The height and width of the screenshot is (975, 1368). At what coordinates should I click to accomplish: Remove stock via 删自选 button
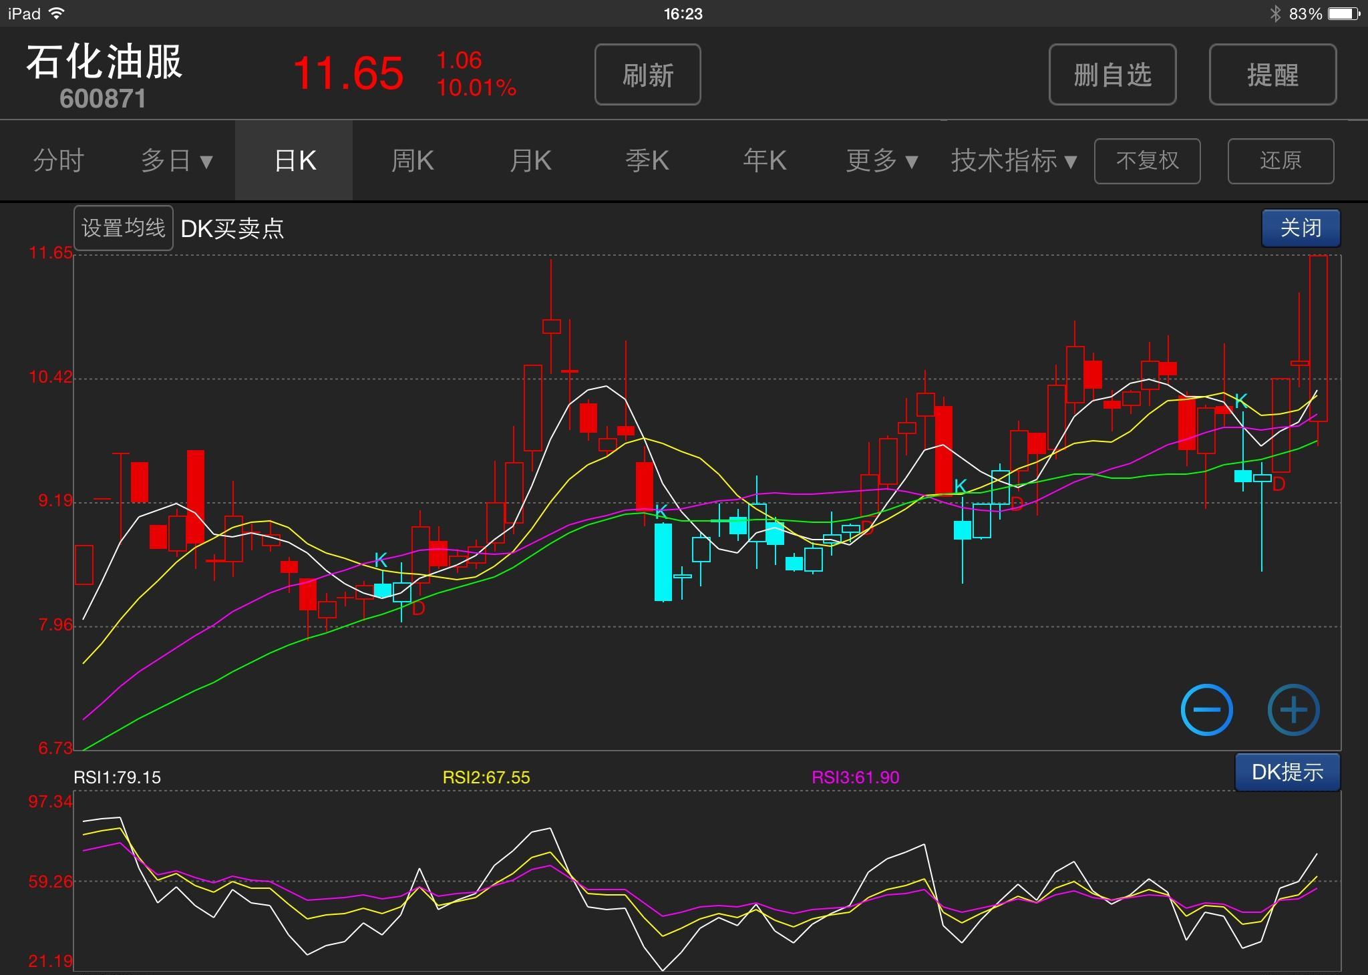click(1112, 74)
